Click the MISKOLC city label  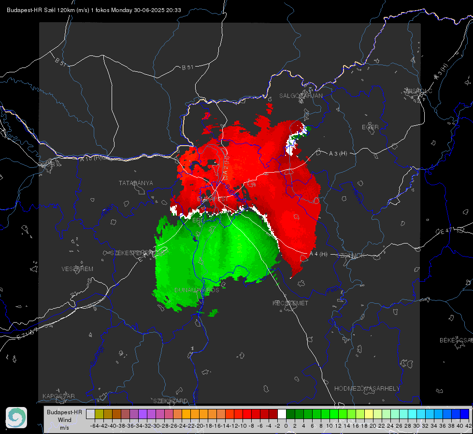click(419, 91)
